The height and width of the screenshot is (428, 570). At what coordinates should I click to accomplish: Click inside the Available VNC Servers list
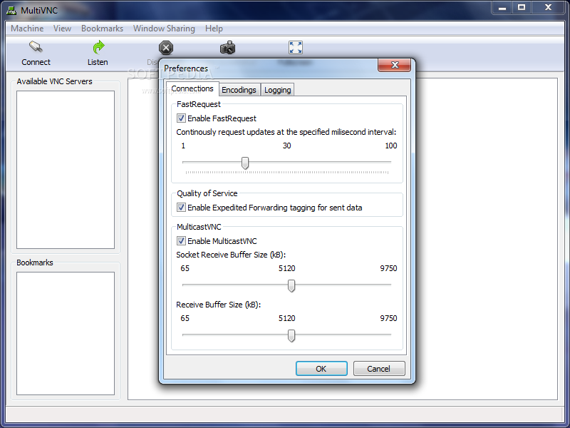pos(66,170)
